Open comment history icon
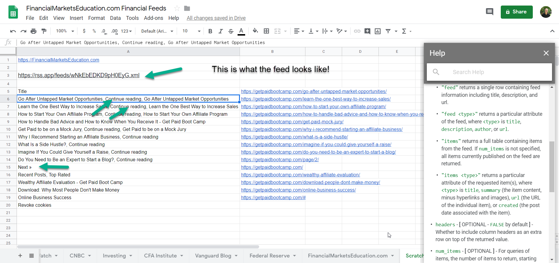 tap(489, 12)
